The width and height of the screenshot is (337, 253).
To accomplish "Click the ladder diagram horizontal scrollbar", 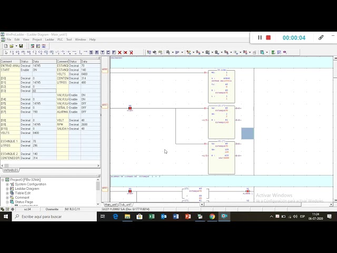I will pyautogui.click(x=266, y=205).
